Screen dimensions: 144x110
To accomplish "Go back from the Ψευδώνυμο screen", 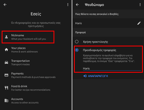I will pos(77,4).
